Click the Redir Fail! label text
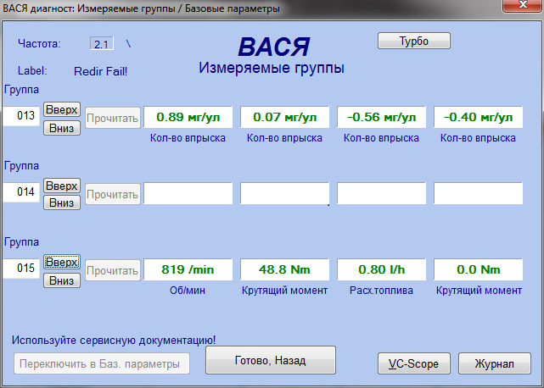The height and width of the screenshot is (388, 544). click(101, 71)
